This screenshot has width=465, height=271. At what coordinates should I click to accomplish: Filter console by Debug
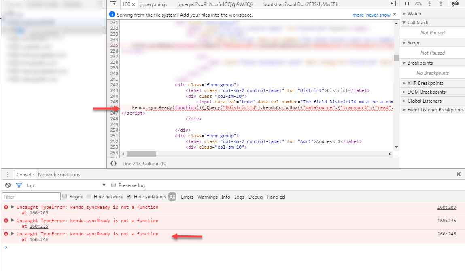click(x=256, y=197)
